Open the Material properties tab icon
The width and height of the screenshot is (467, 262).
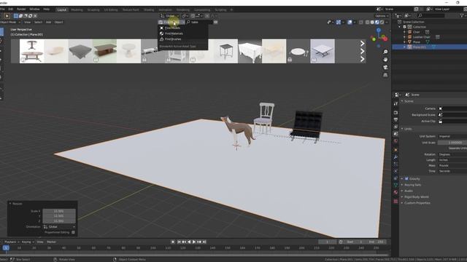[395, 192]
